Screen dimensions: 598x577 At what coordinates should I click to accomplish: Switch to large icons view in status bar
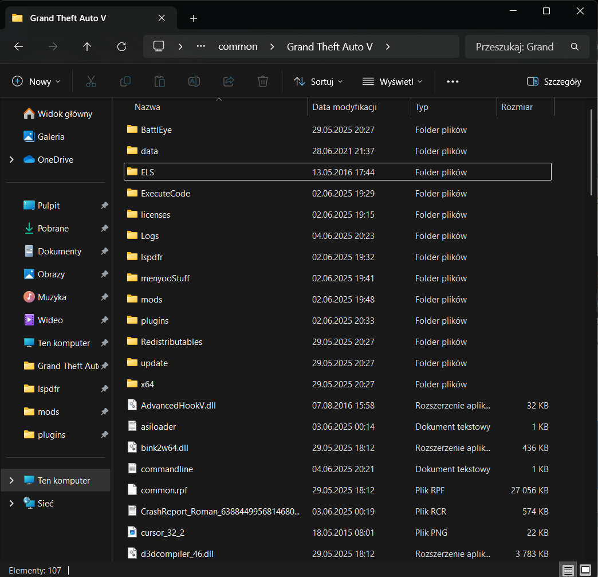click(585, 570)
